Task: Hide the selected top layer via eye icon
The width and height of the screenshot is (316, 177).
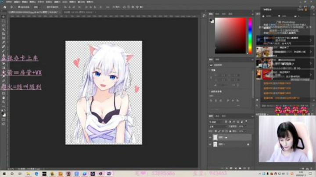Action: click(210, 138)
